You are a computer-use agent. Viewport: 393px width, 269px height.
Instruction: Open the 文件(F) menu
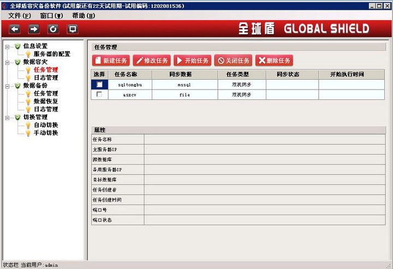tap(20, 16)
